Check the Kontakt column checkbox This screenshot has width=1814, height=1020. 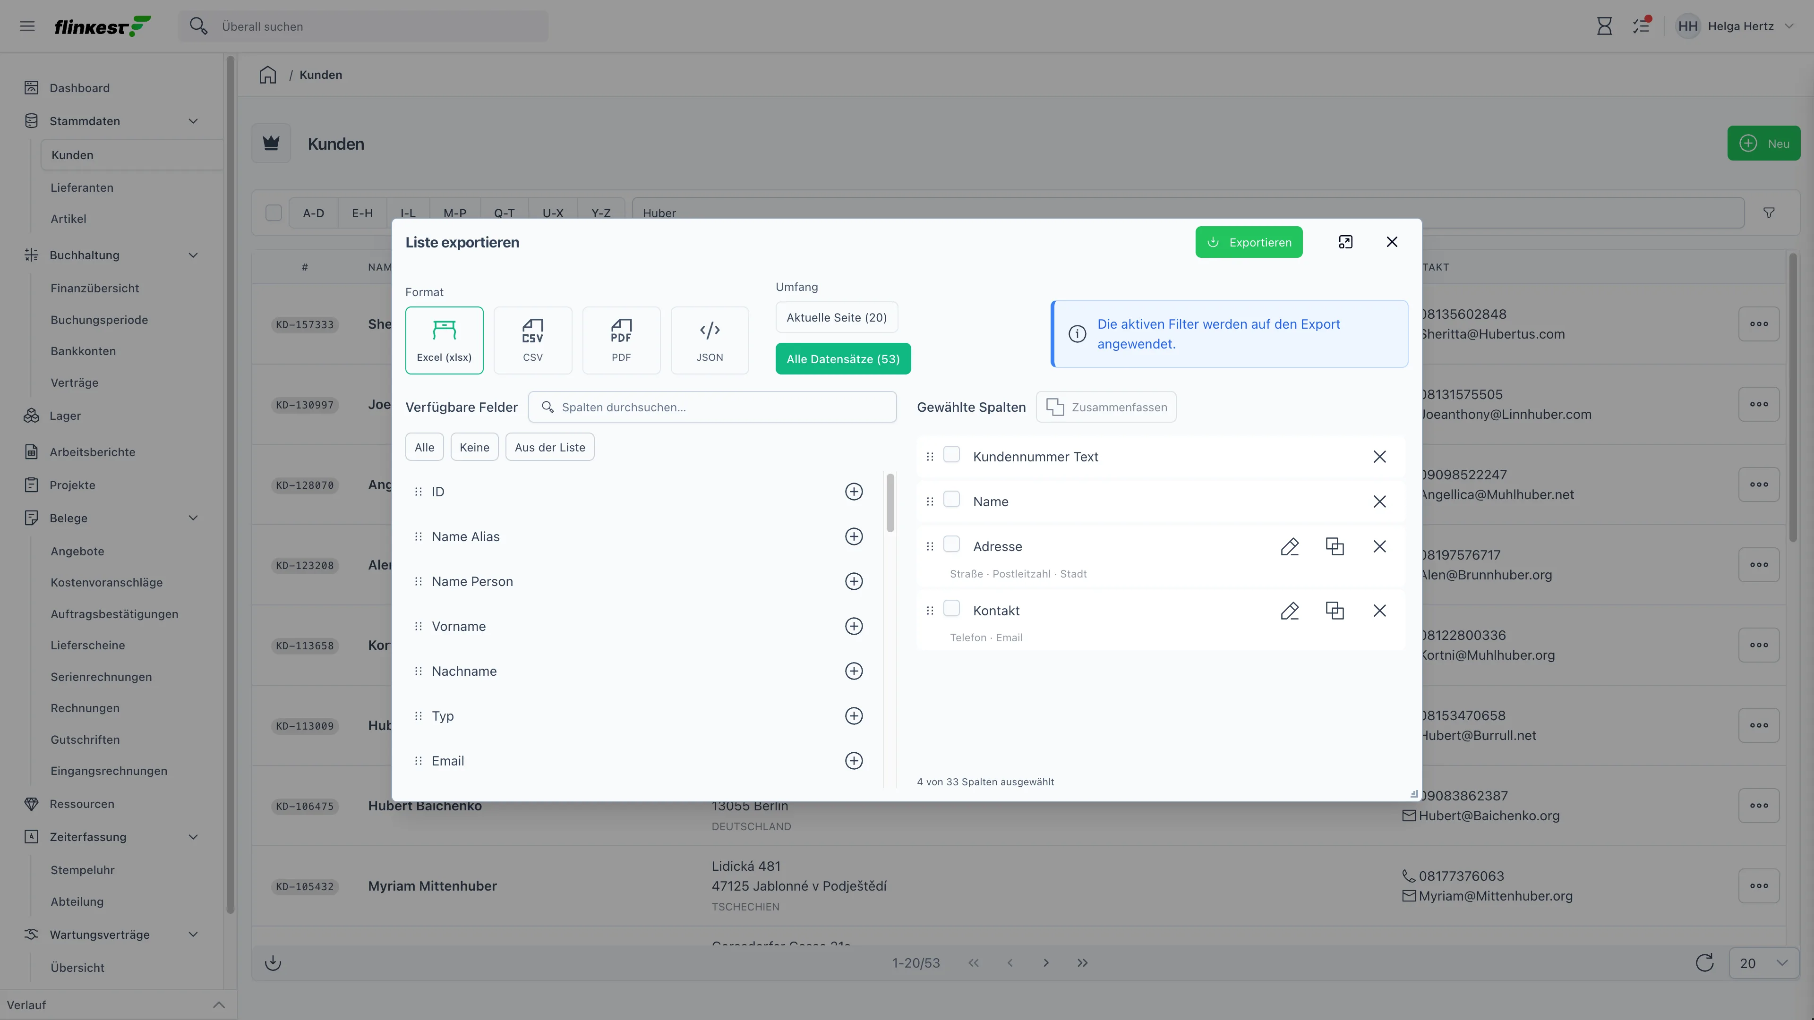[x=951, y=608]
